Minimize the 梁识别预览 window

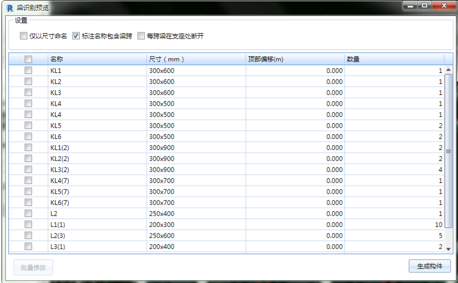(x=411, y=6)
